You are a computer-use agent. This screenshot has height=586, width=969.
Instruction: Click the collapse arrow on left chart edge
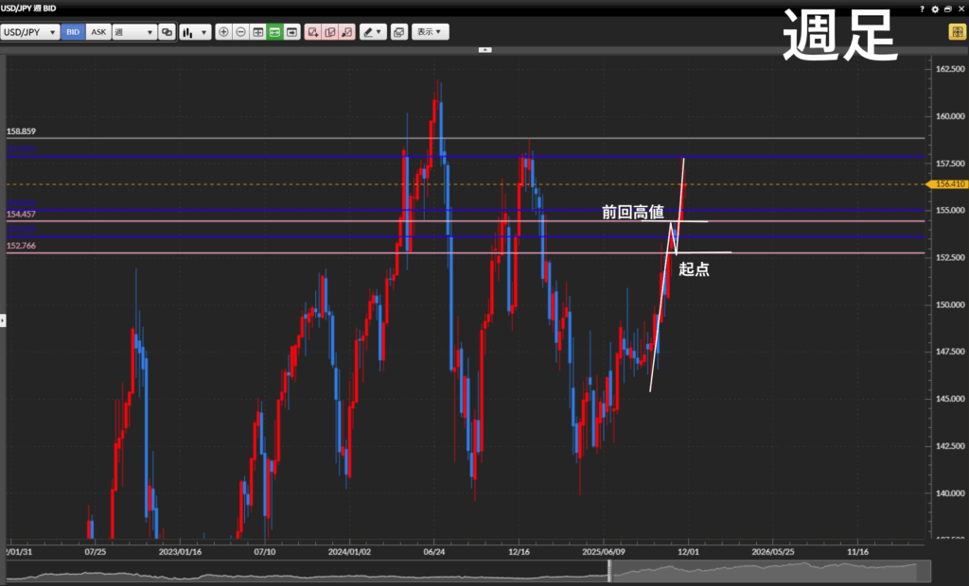tap(3, 320)
